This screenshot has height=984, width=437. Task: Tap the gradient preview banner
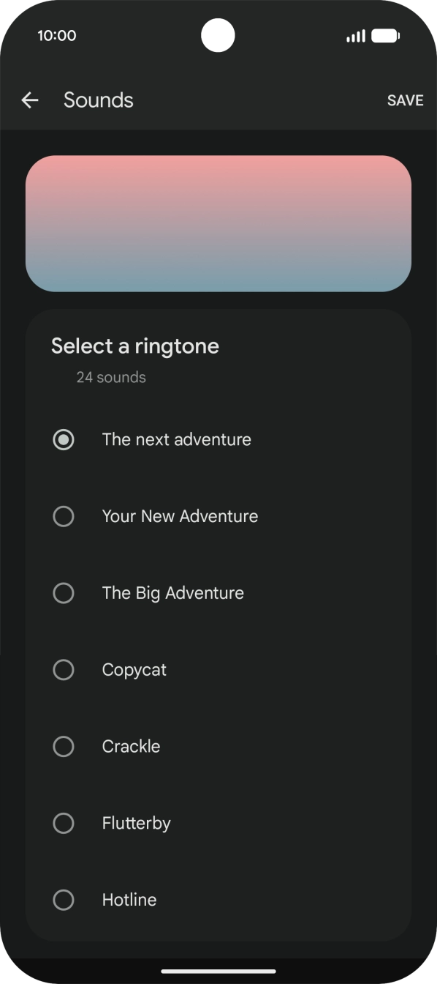point(218,223)
